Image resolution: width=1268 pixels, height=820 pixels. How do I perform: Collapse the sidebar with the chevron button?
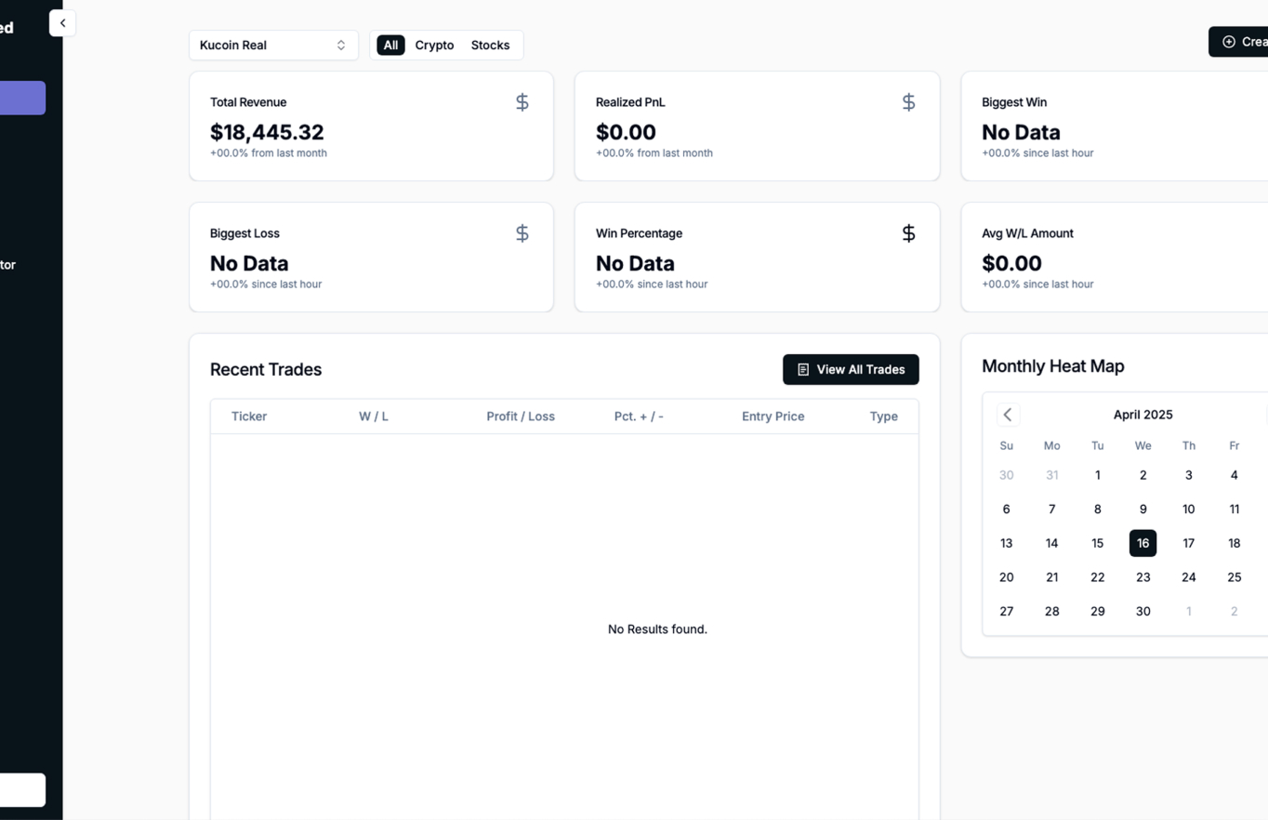(x=62, y=23)
